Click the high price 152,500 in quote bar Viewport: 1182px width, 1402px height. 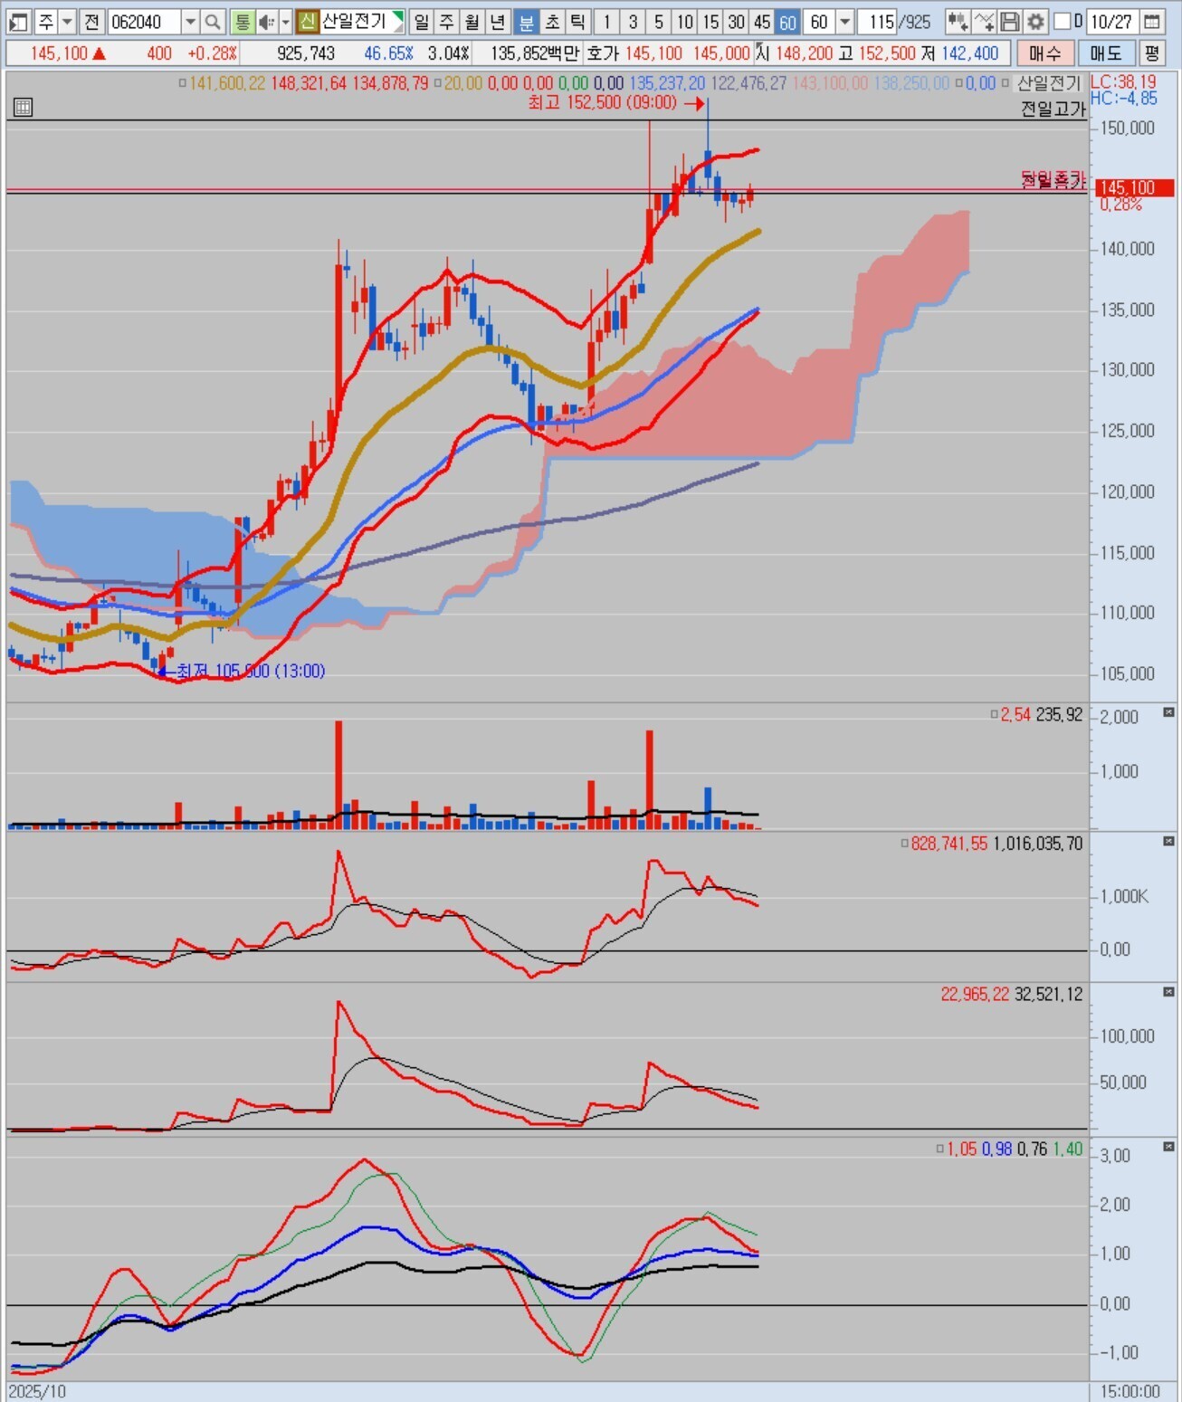pyautogui.click(x=888, y=53)
